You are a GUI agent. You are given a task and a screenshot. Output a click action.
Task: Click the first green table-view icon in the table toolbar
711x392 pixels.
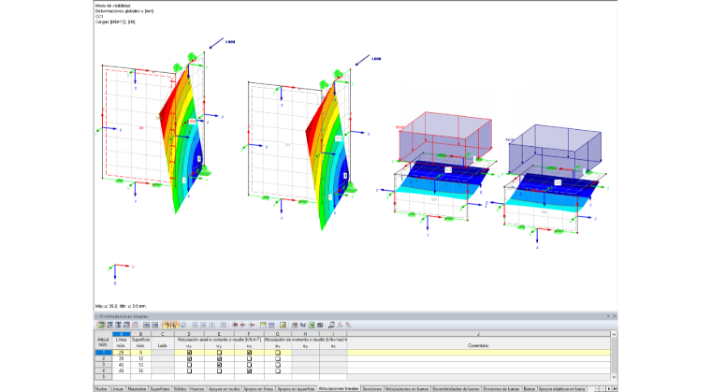click(101, 325)
